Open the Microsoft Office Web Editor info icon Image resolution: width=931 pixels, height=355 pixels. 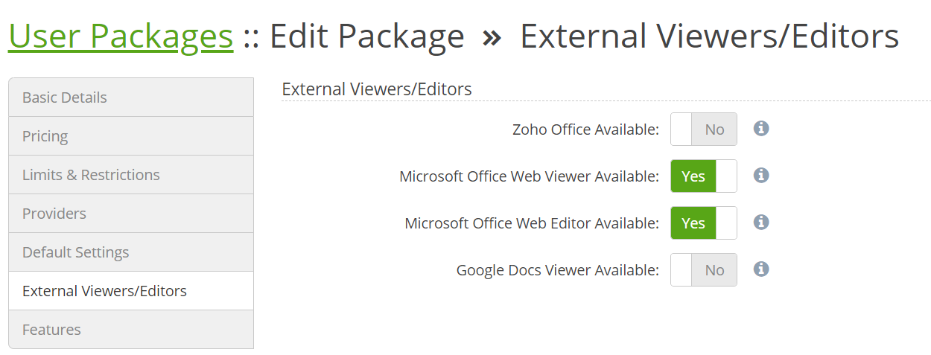(760, 223)
